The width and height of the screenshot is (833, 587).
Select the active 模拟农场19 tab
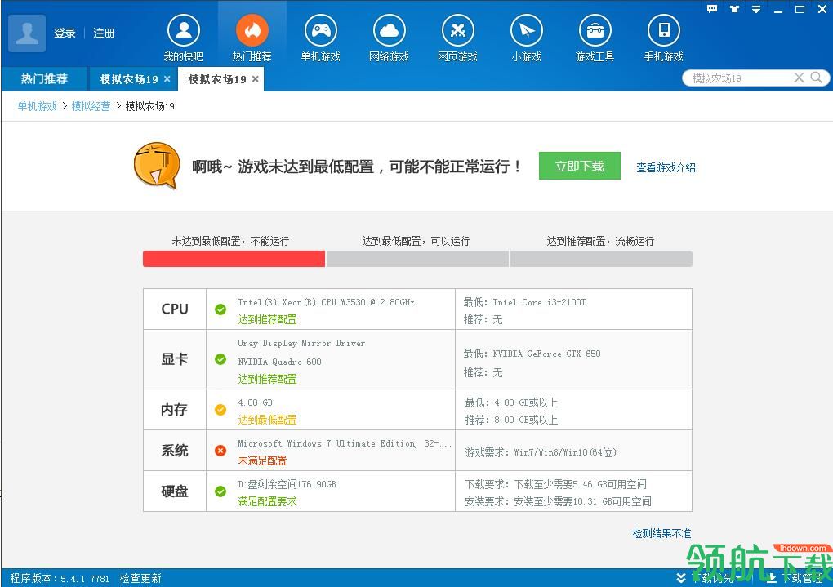(220, 79)
